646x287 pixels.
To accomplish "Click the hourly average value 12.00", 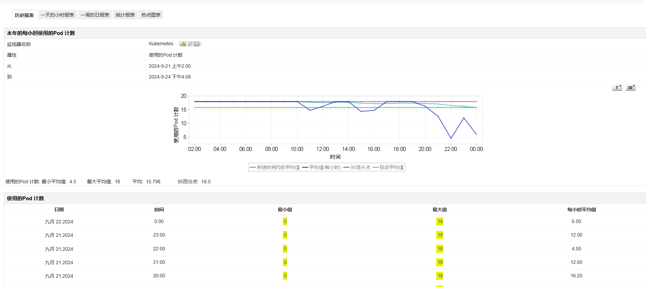I will 576,235.
